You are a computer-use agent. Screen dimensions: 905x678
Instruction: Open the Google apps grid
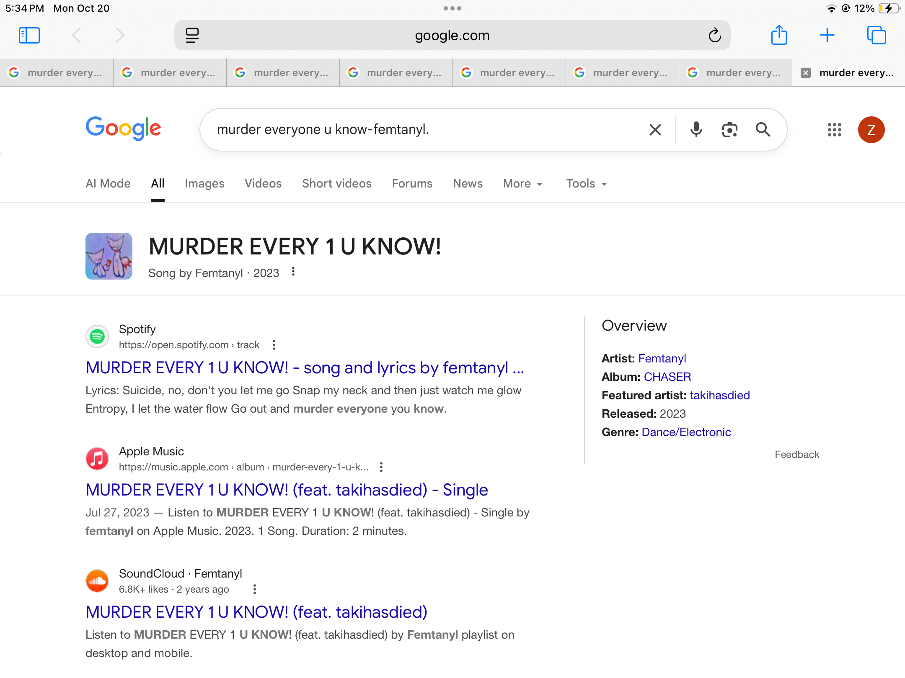[x=834, y=130]
